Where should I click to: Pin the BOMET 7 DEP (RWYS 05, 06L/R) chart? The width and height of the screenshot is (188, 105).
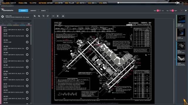(27, 73)
